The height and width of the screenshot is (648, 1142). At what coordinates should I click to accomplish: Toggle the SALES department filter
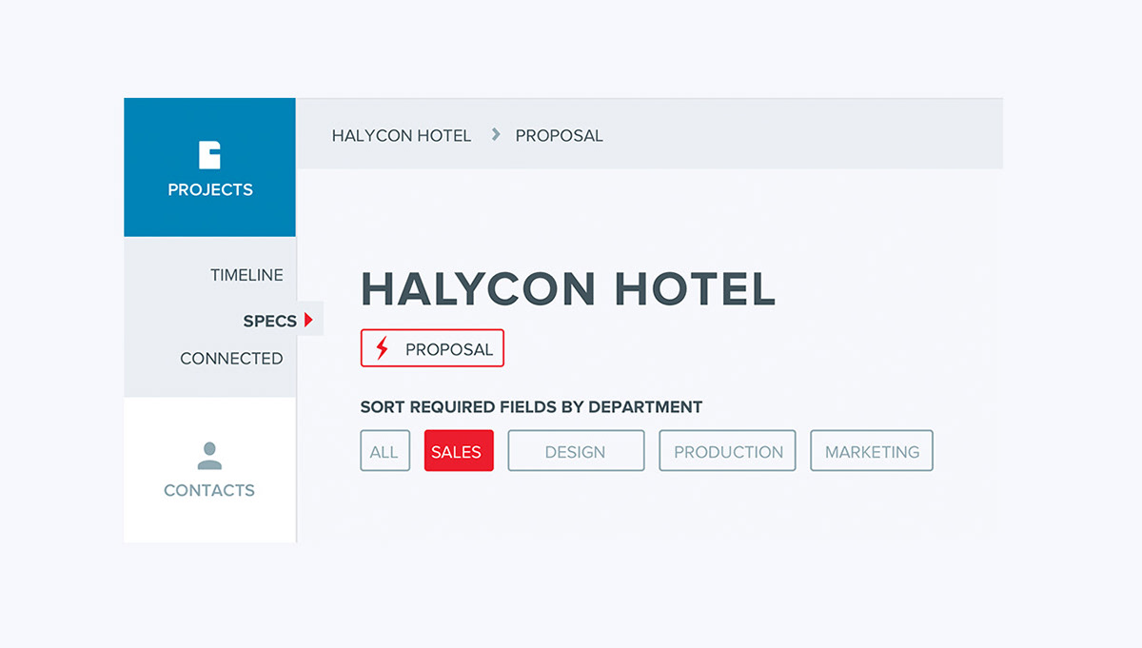tap(459, 451)
